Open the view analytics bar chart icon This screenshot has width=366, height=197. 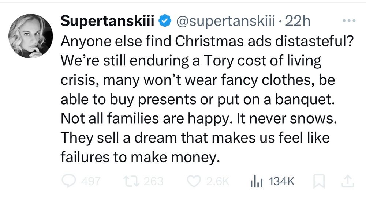click(x=255, y=181)
